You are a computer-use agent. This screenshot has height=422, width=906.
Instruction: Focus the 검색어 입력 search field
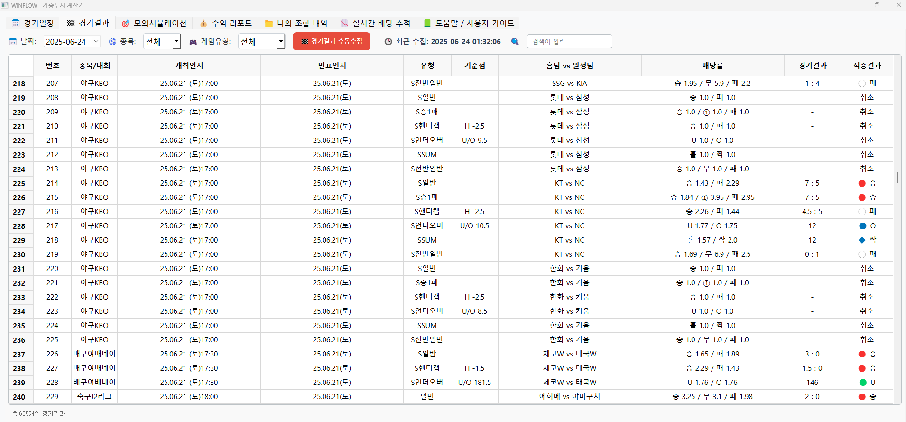[x=569, y=42]
